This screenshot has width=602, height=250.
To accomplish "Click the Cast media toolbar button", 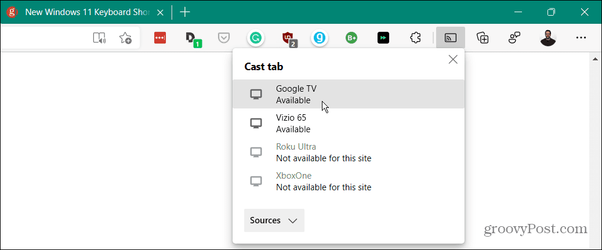I will [x=450, y=38].
